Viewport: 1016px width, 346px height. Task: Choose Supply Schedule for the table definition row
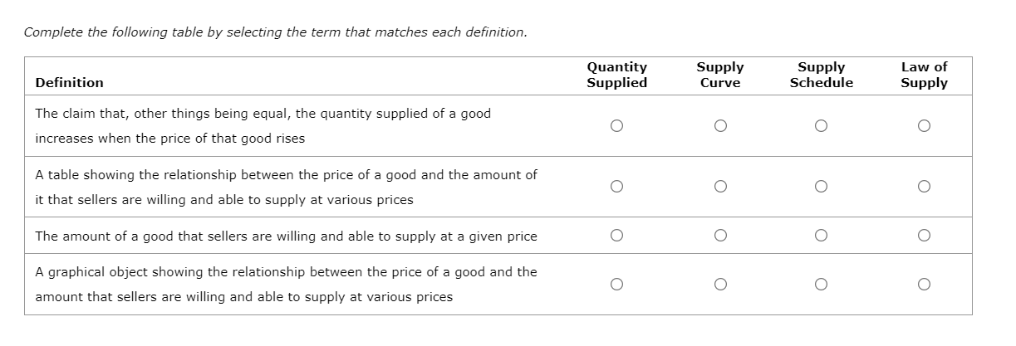point(821,187)
